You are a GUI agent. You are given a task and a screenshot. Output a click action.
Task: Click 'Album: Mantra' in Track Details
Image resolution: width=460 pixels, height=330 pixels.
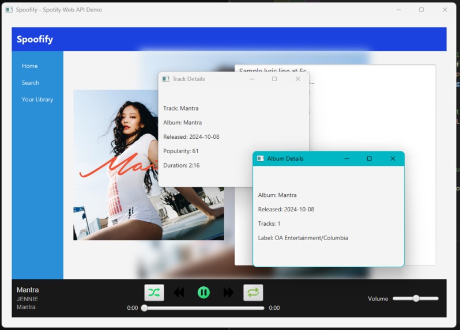tap(182, 123)
